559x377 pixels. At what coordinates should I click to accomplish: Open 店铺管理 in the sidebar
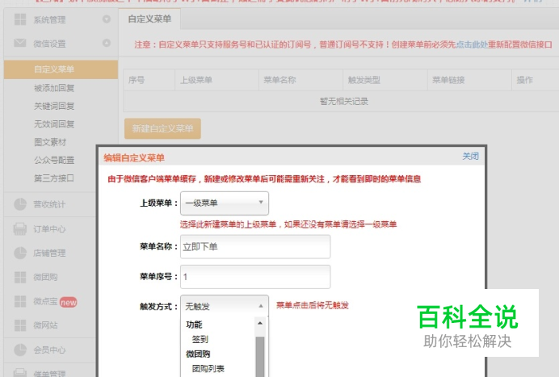[49, 253]
